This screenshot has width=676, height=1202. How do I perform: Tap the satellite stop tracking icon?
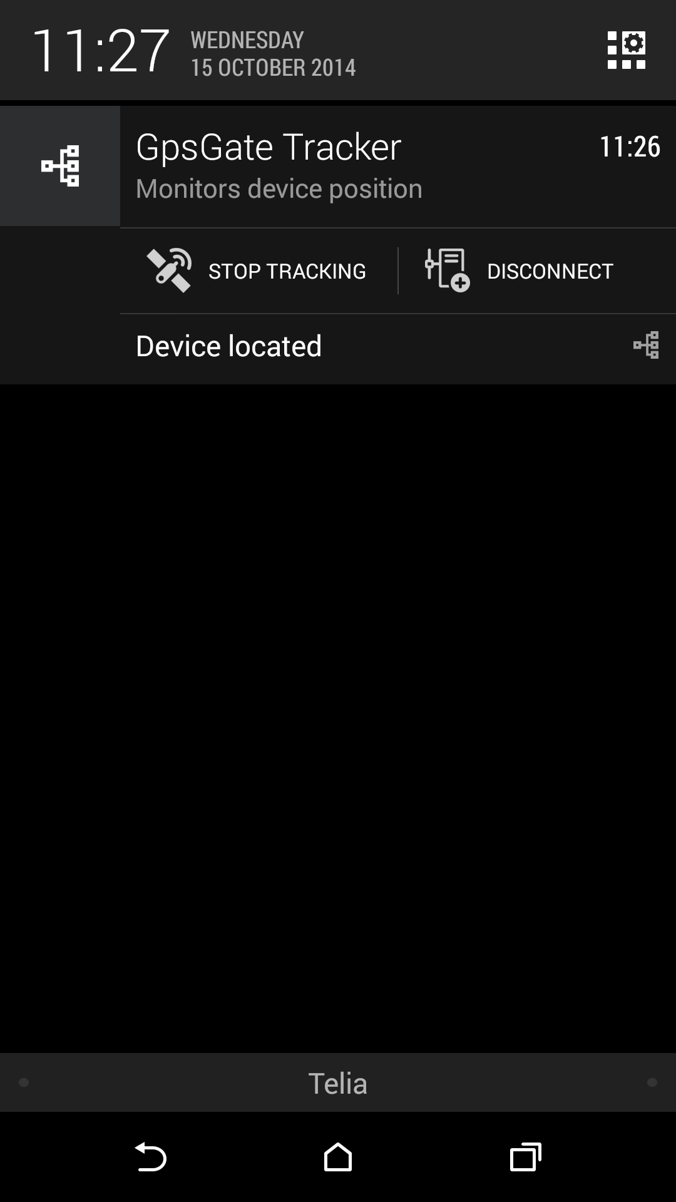[169, 270]
